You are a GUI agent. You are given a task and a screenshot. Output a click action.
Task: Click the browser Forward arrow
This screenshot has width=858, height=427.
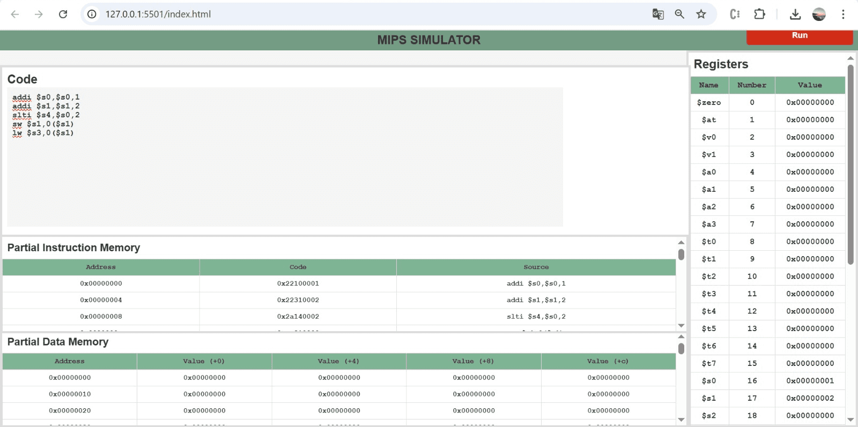(39, 14)
